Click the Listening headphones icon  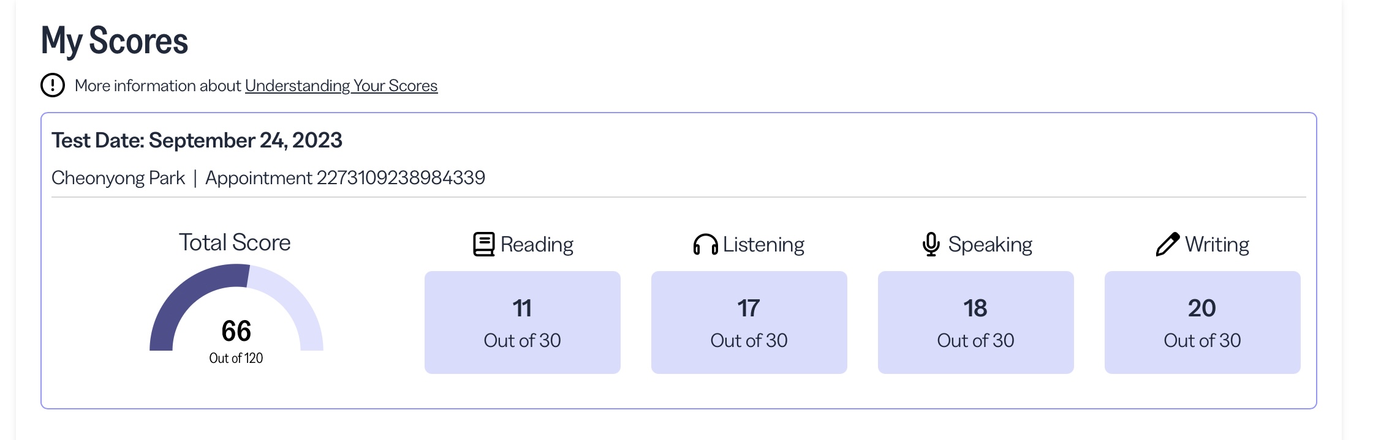[705, 244]
